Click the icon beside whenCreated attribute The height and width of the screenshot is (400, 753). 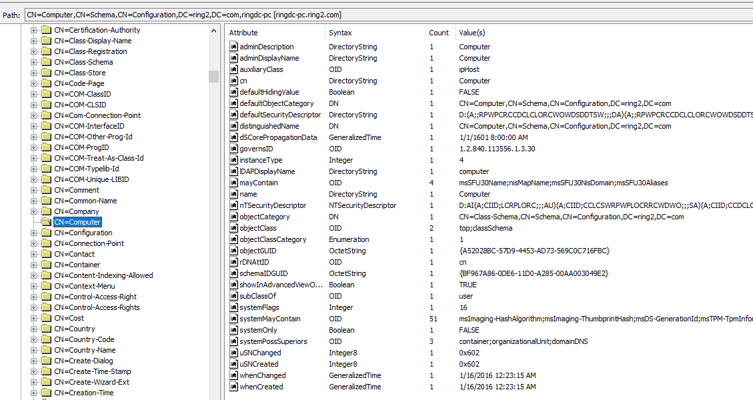tap(233, 387)
